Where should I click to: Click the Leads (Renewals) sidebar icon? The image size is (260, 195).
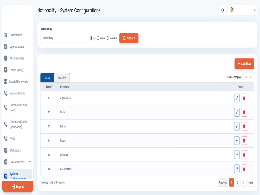pyautogui.click(x=6, y=82)
